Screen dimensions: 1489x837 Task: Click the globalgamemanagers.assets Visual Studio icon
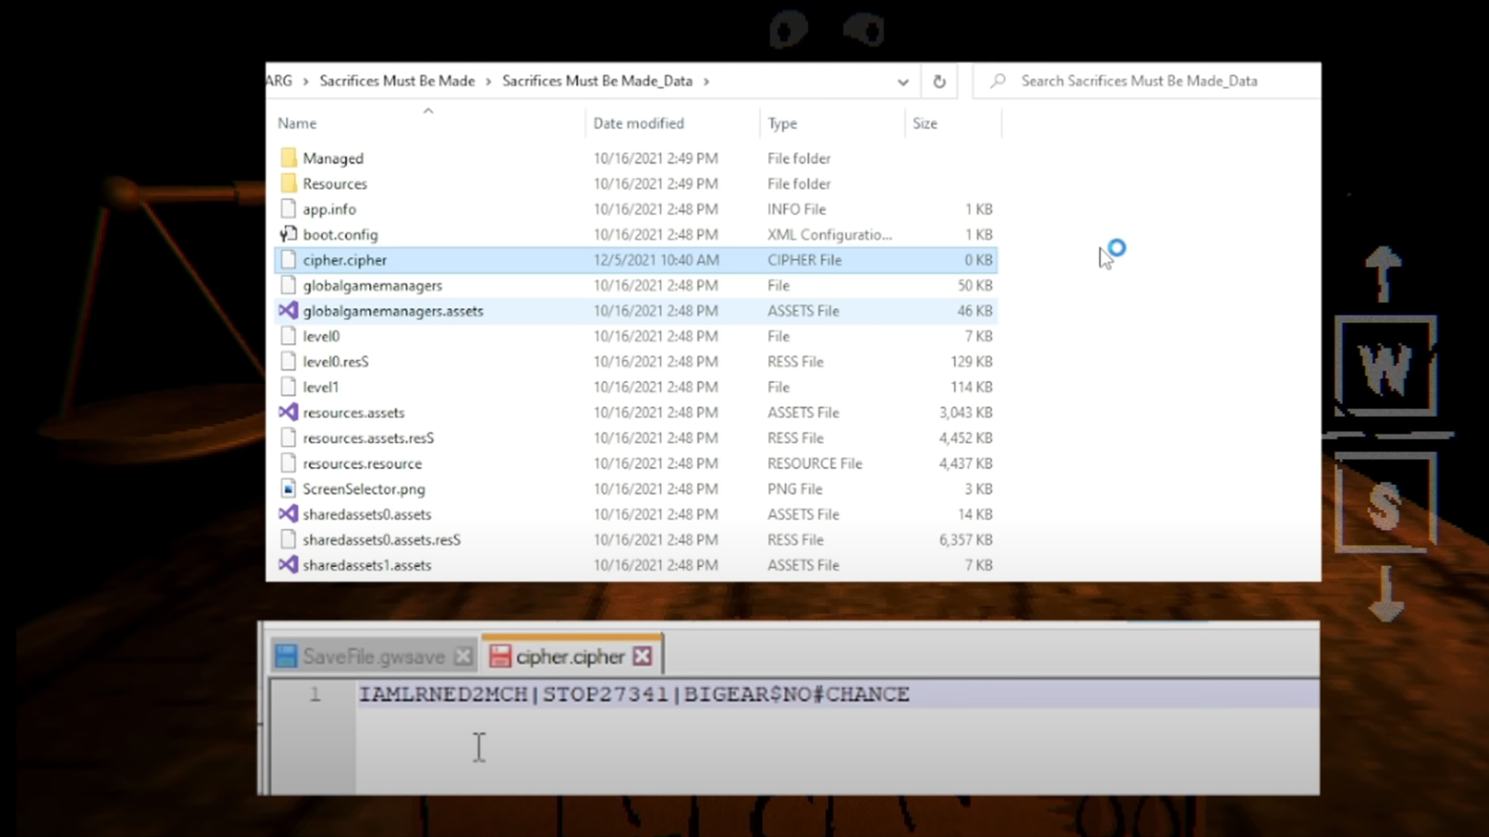point(288,311)
